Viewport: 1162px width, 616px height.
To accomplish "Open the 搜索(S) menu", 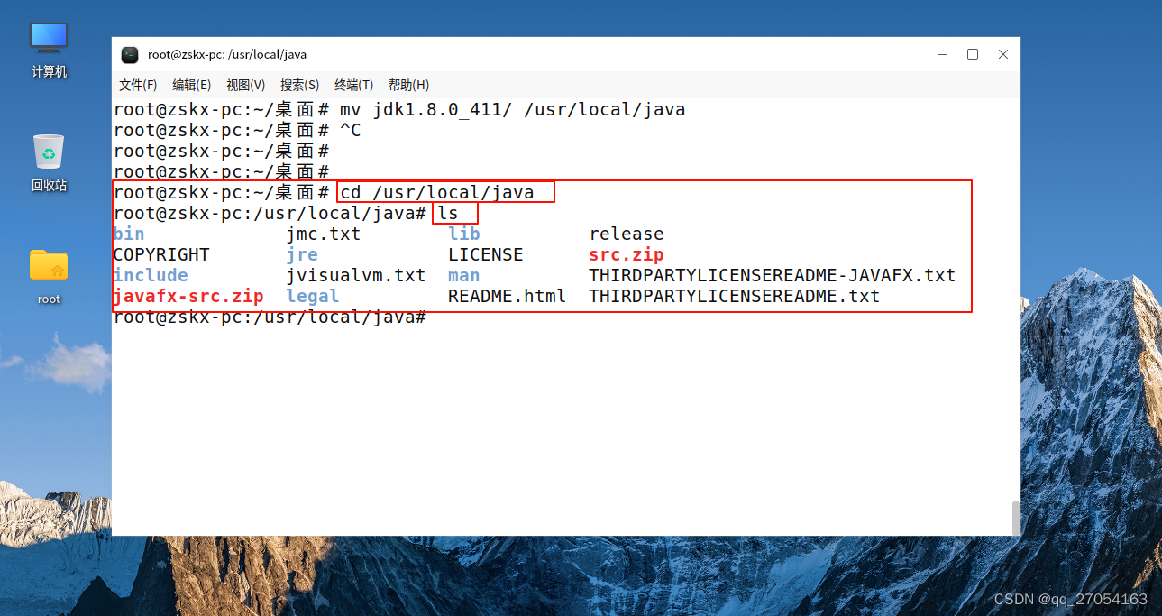I will [x=299, y=85].
